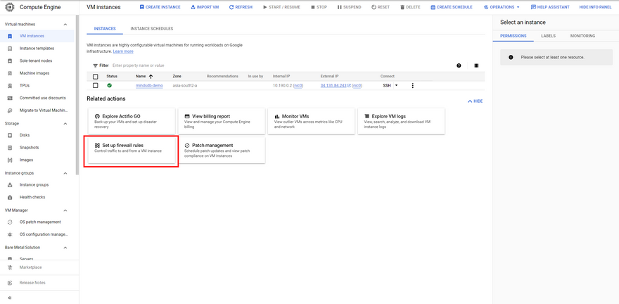
Task: Click the Marketplace cart icon
Action: click(x=10, y=267)
